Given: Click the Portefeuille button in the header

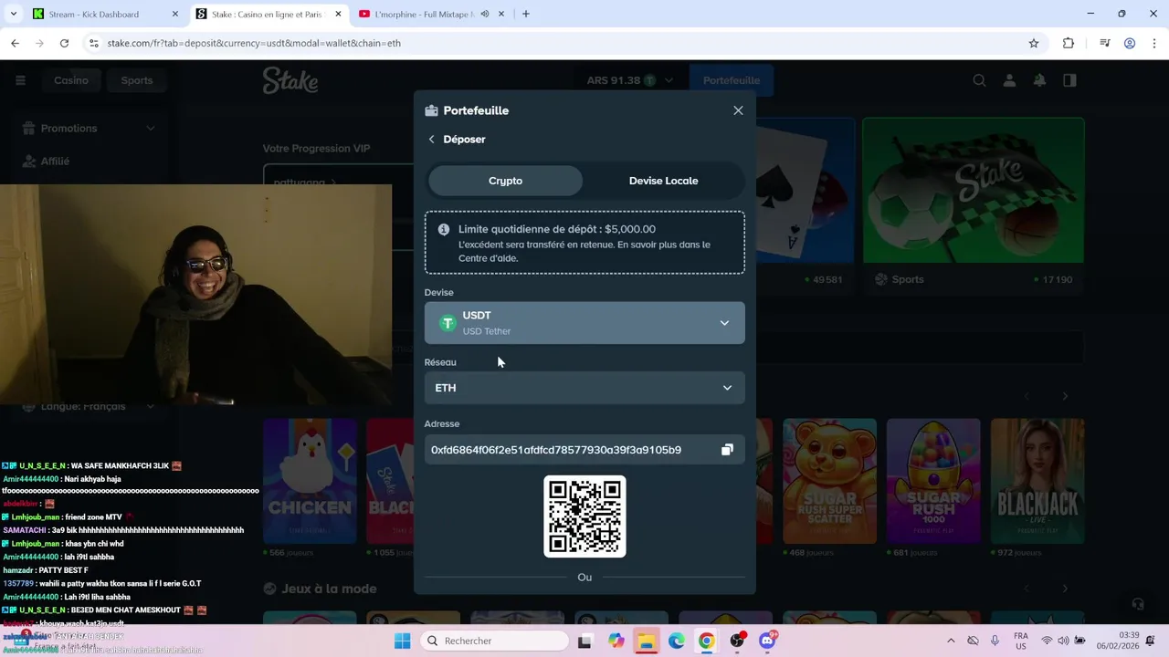Looking at the screenshot, I should 732,80.
